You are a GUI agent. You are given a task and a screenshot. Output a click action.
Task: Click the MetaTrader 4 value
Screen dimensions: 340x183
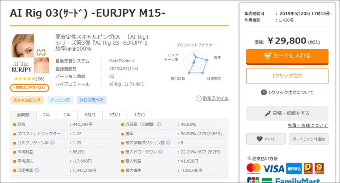[122, 61]
